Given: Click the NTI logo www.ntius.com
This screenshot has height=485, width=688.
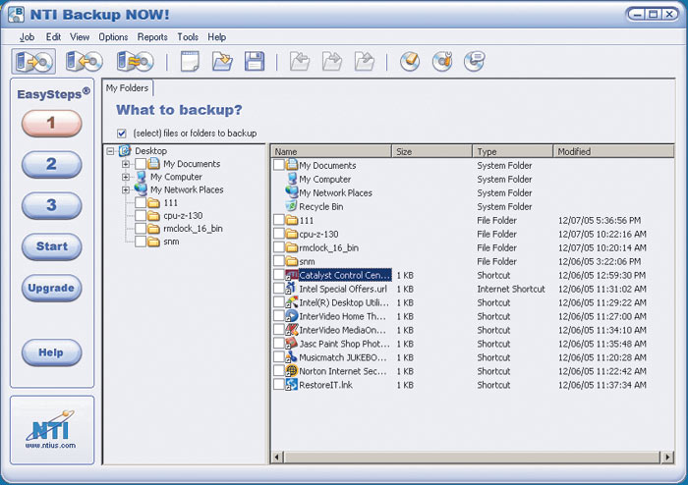Looking at the screenshot, I should 50,429.
